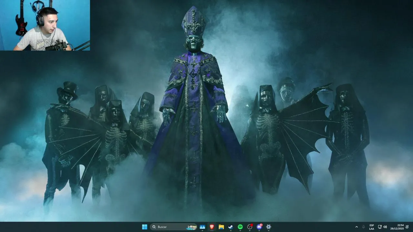Click the microphone tray icon
The width and height of the screenshot is (413, 232).
pos(364,227)
